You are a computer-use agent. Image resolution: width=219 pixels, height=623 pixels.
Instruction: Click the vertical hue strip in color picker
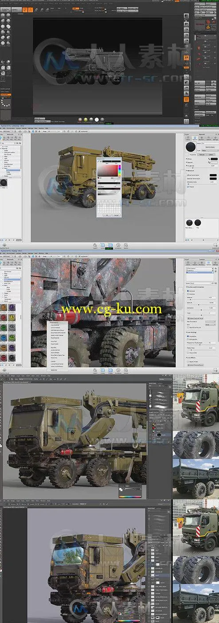pyautogui.click(x=120, y=170)
